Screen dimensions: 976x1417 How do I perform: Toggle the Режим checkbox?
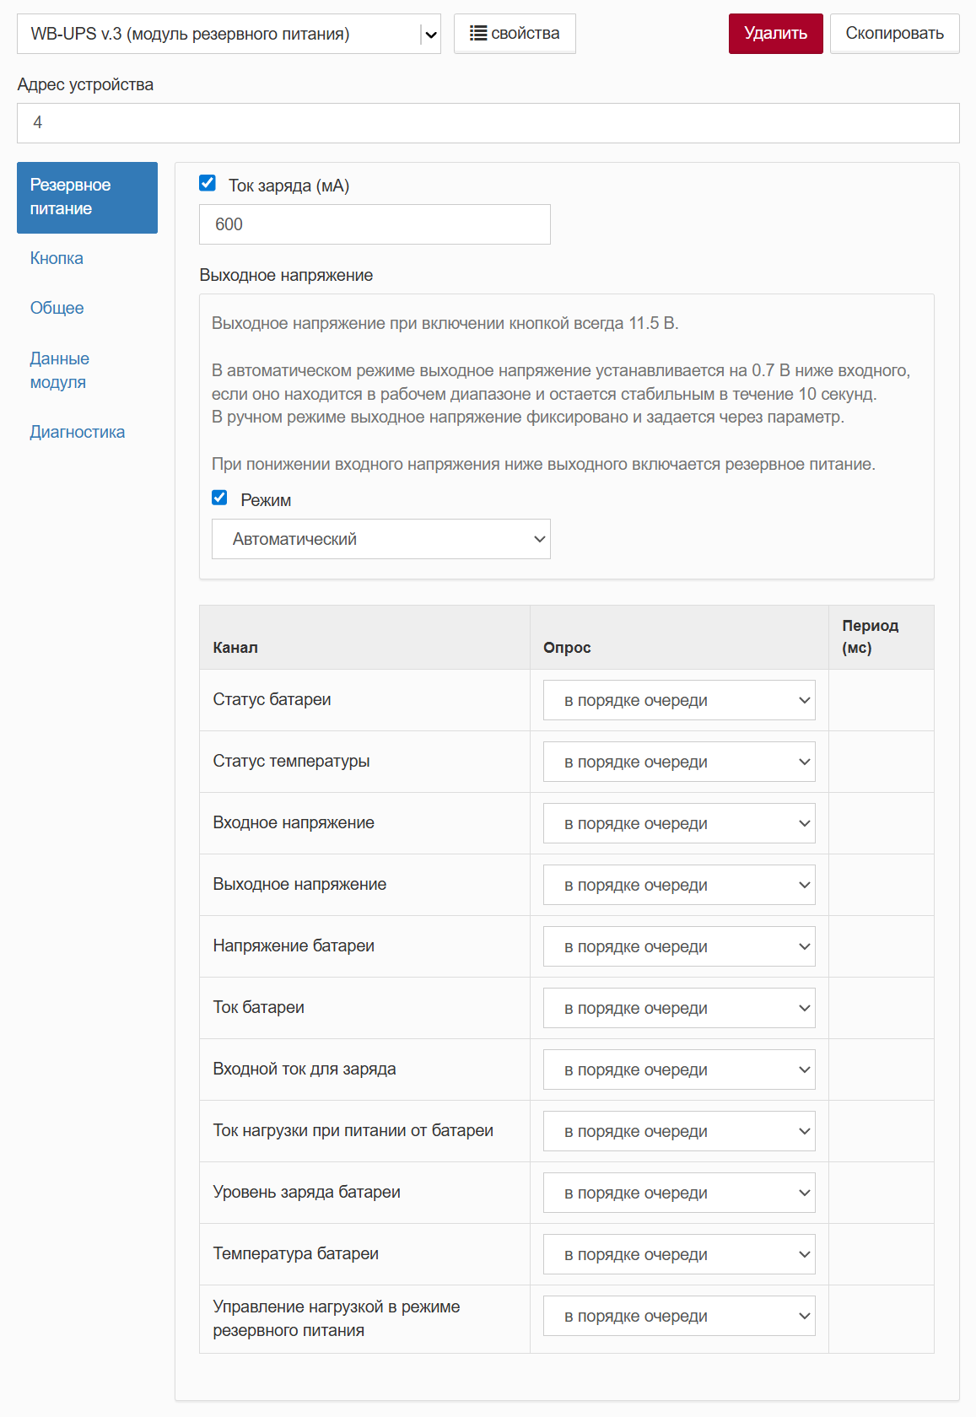coord(220,498)
